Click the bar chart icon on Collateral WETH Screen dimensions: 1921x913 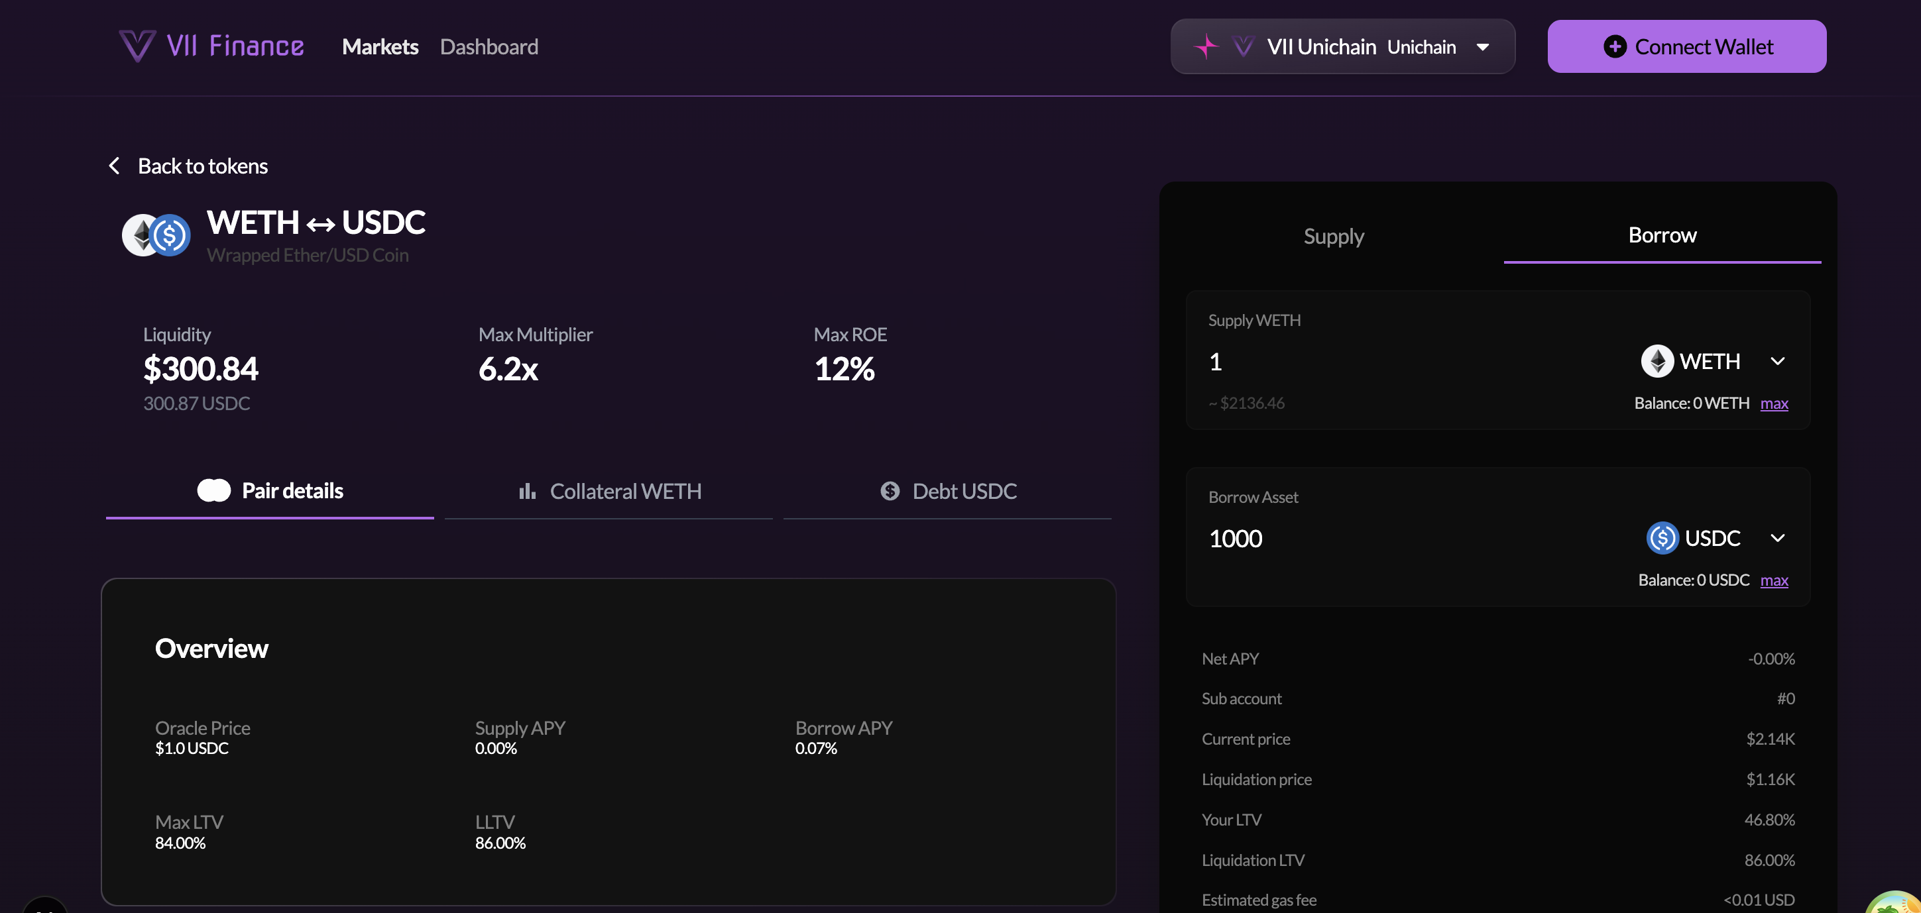point(527,490)
